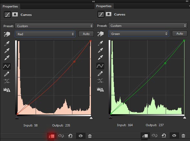Select the on-image adjustment hand tool in Red panel
190x141 pixels.
[x=7, y=34]
